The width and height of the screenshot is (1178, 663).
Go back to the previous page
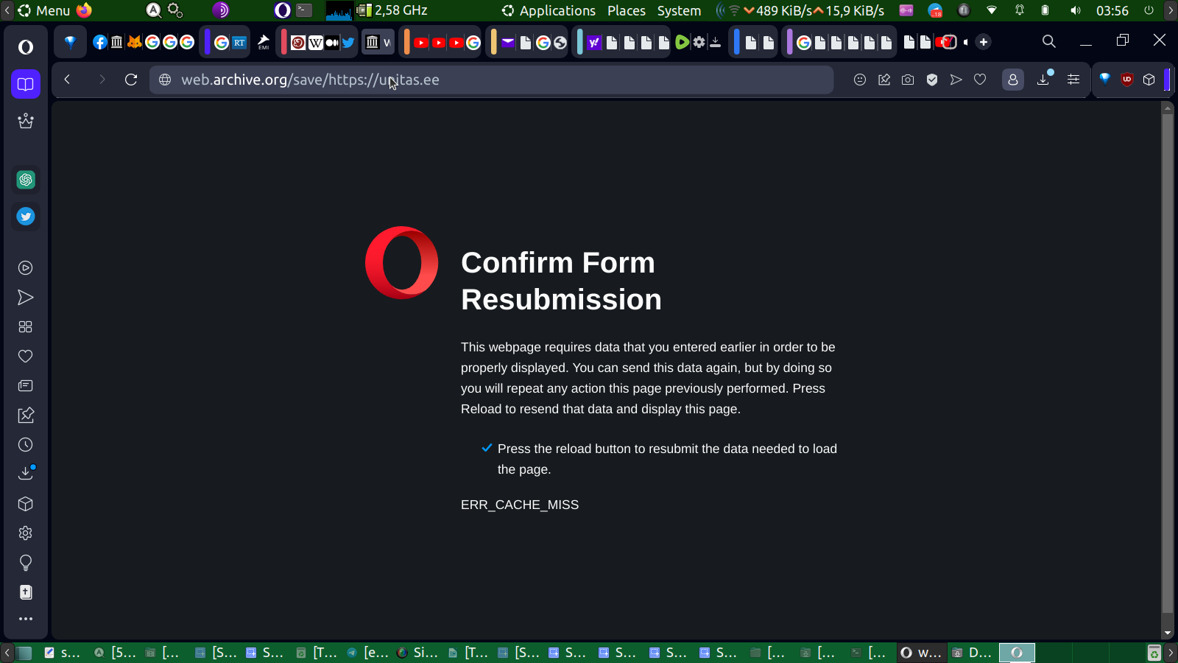point(67,80)
